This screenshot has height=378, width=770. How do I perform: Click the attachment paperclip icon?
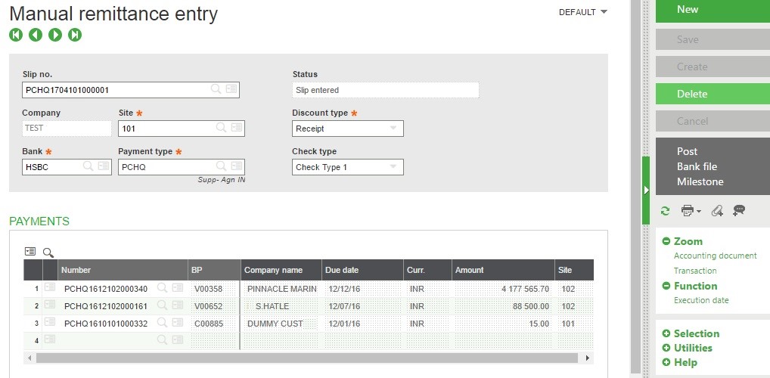tap(717, 211)
